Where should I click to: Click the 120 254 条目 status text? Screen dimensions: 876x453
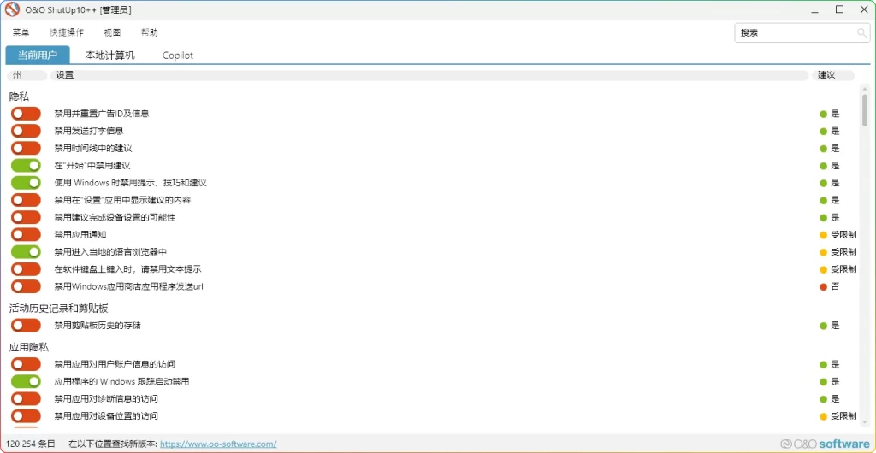coord(31,444)
